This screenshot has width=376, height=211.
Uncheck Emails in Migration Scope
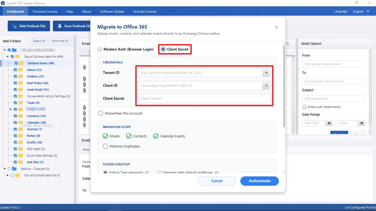coord(105,136)
